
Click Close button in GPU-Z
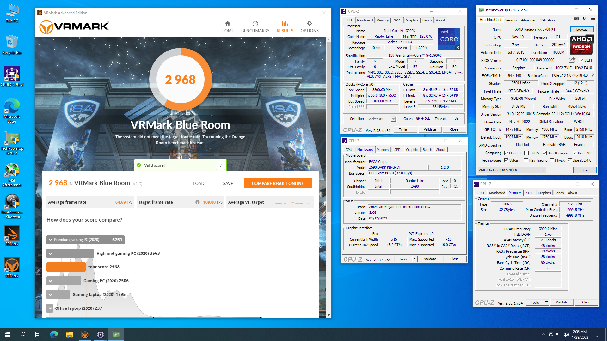[x=585, y=170]
